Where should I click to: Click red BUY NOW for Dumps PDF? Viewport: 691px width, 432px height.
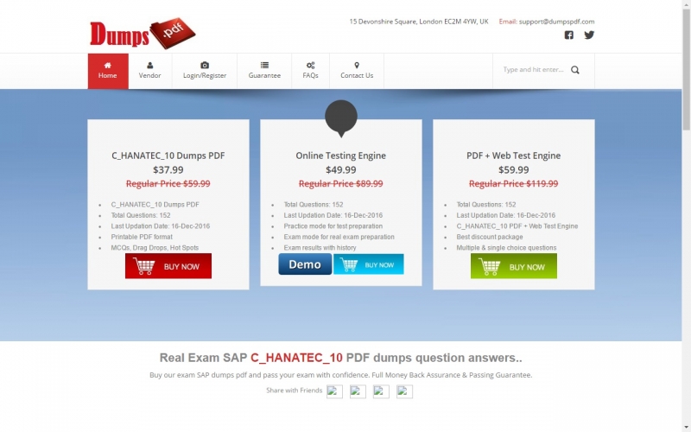pyautogui.click(x=168, y=266)
